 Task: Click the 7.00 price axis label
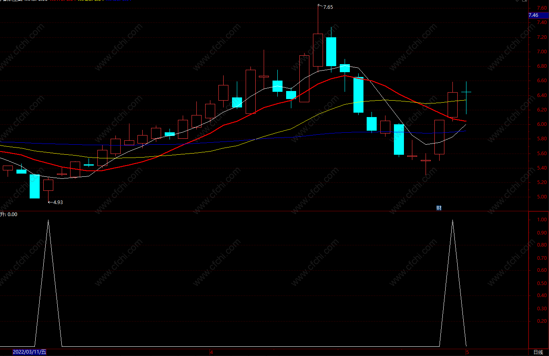pyautogui.click(x=542, y=52)
